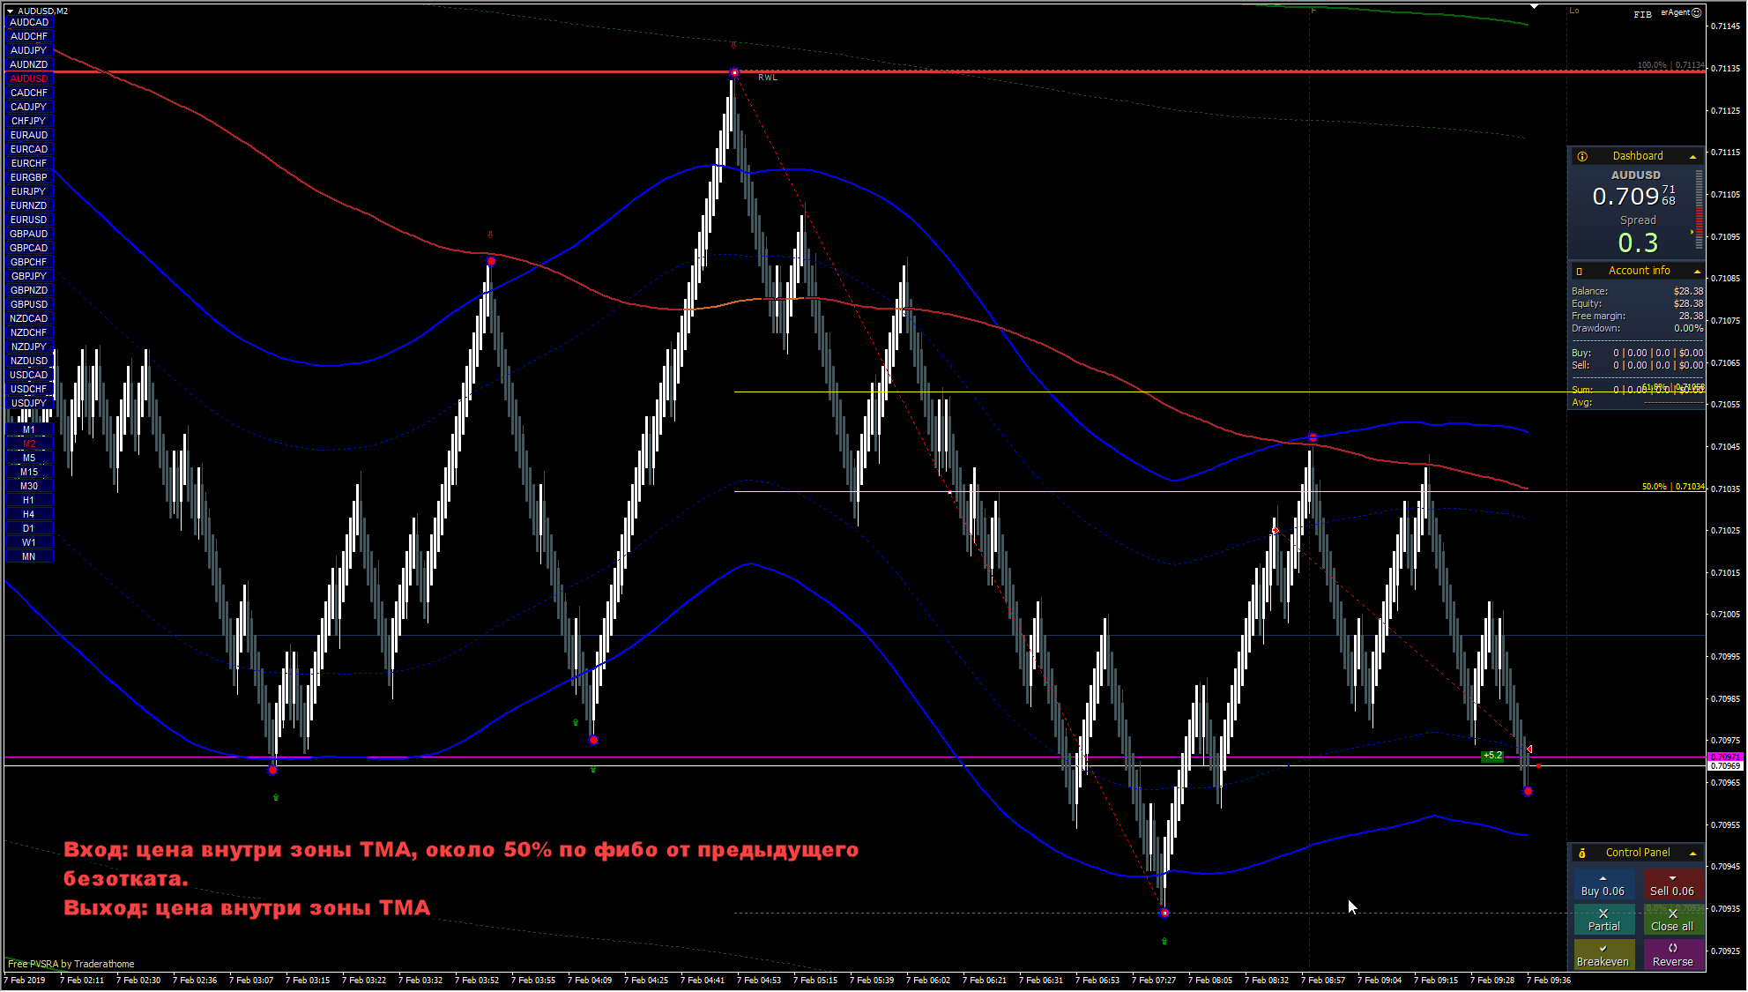This screenshot has width=1748, height=992.
Task: Switch chart to GBPUSD symbol
Action: pyautogui.click(x=29, y=305)
